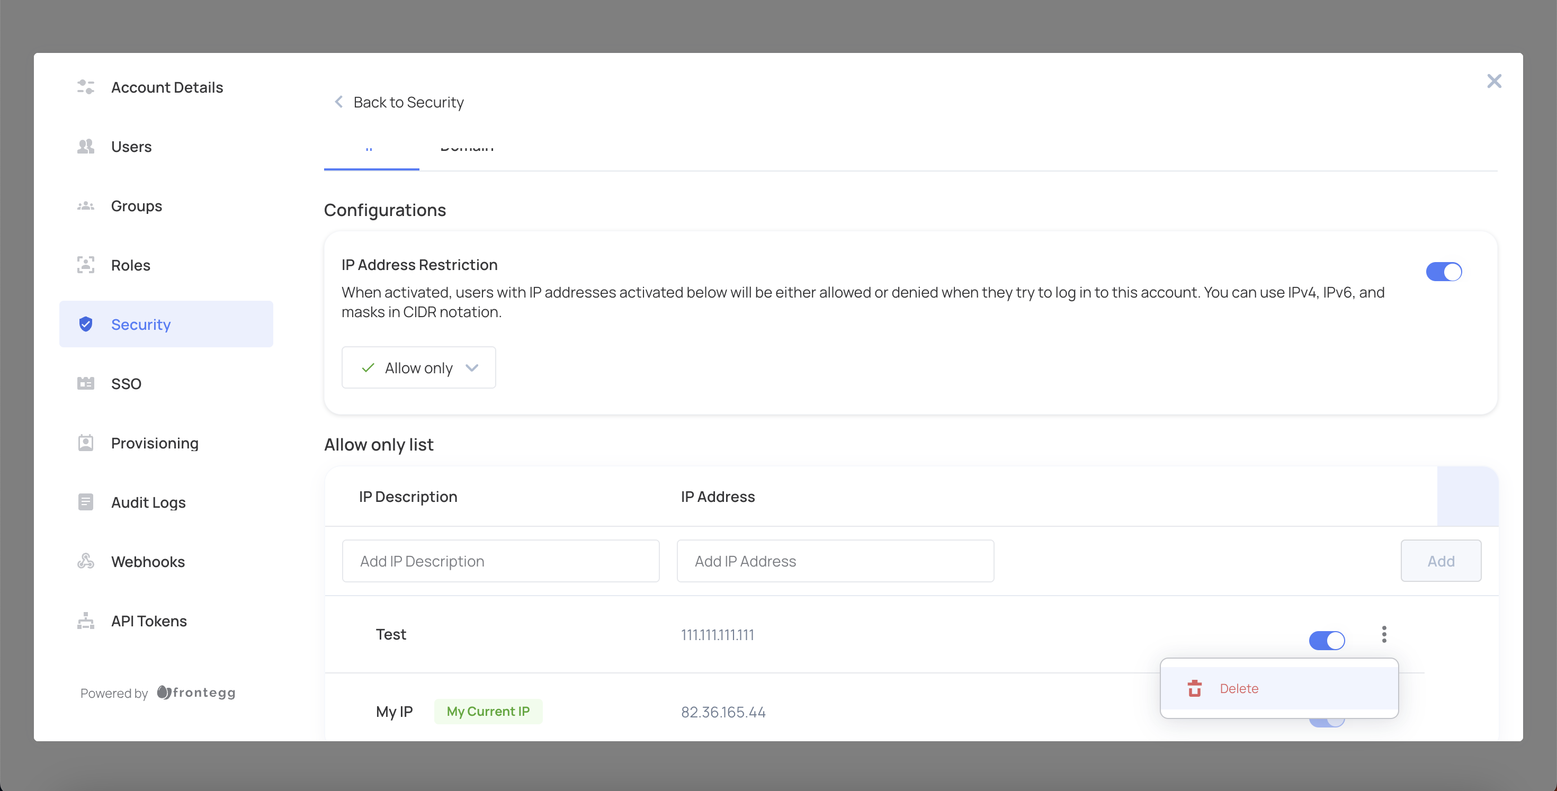Click the Audit Logs document icon

click(x=85, y=501)
